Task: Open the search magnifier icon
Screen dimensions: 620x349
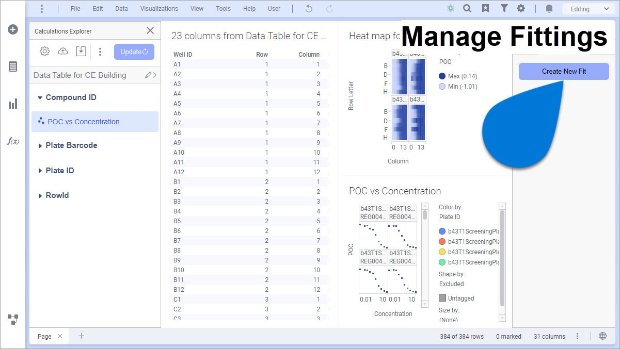Action: pos(467,9)
